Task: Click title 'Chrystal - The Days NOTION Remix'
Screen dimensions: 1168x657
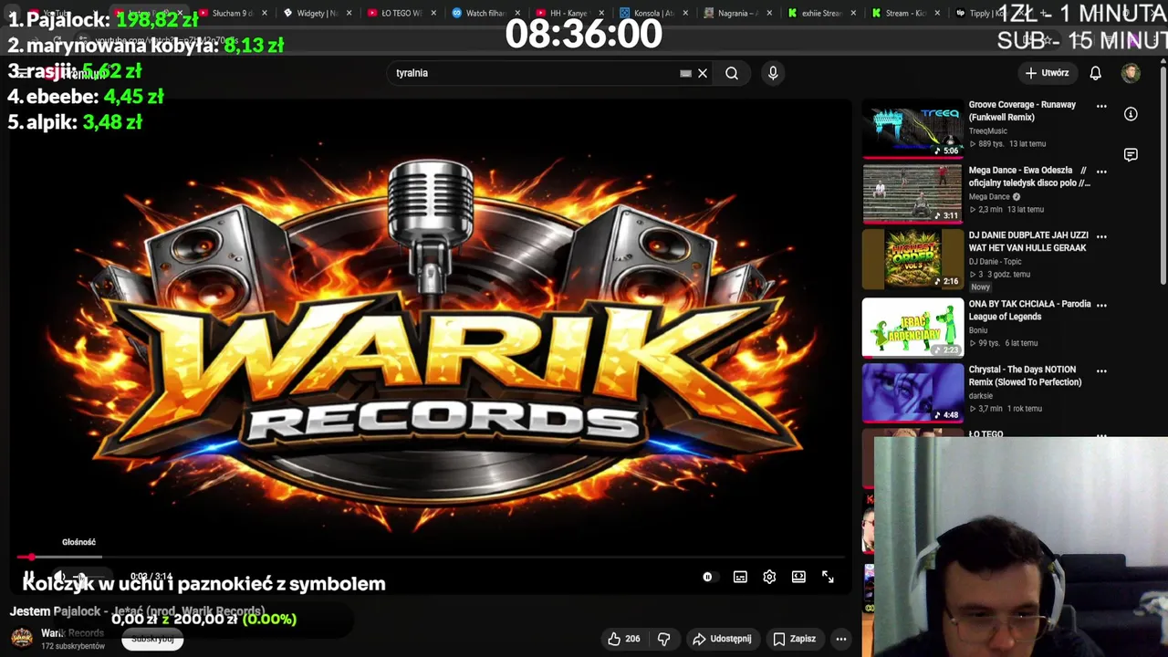Action: pos(1025,376)
